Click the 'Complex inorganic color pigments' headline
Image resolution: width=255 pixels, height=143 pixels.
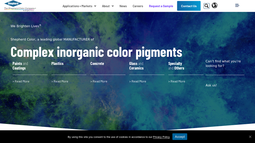click(x=97, y=52)
